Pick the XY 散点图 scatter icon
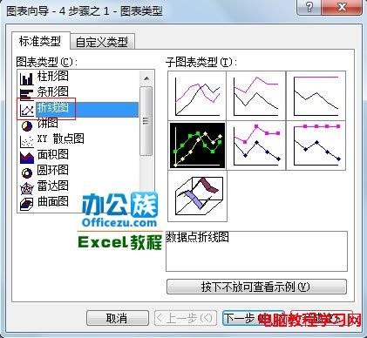 coord(27,141)
